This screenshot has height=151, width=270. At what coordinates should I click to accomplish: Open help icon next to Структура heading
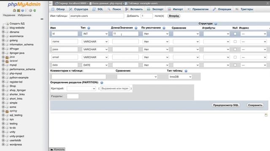pyautogui.click(x=216, y=24)
